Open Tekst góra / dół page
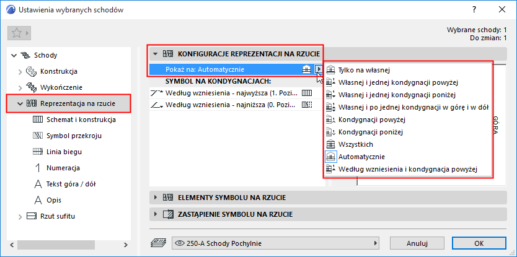 pos(71,184)
